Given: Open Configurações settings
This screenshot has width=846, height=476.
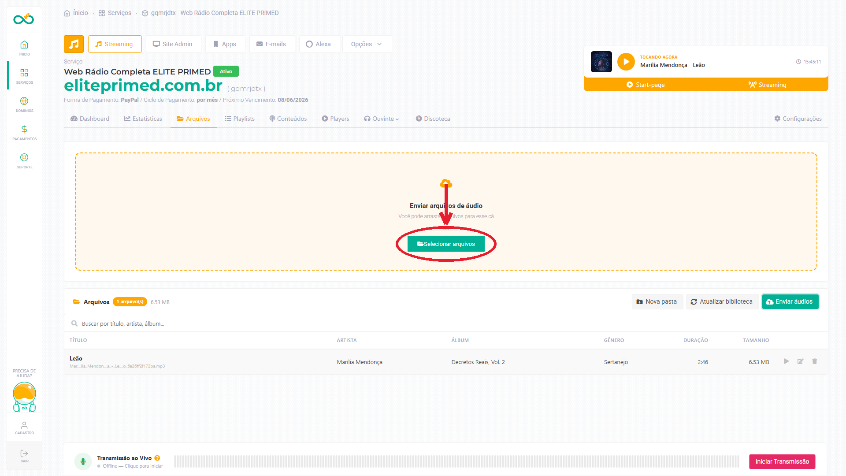Looking at the screenshot, I should pyautogui.click(x=798, y=119).
